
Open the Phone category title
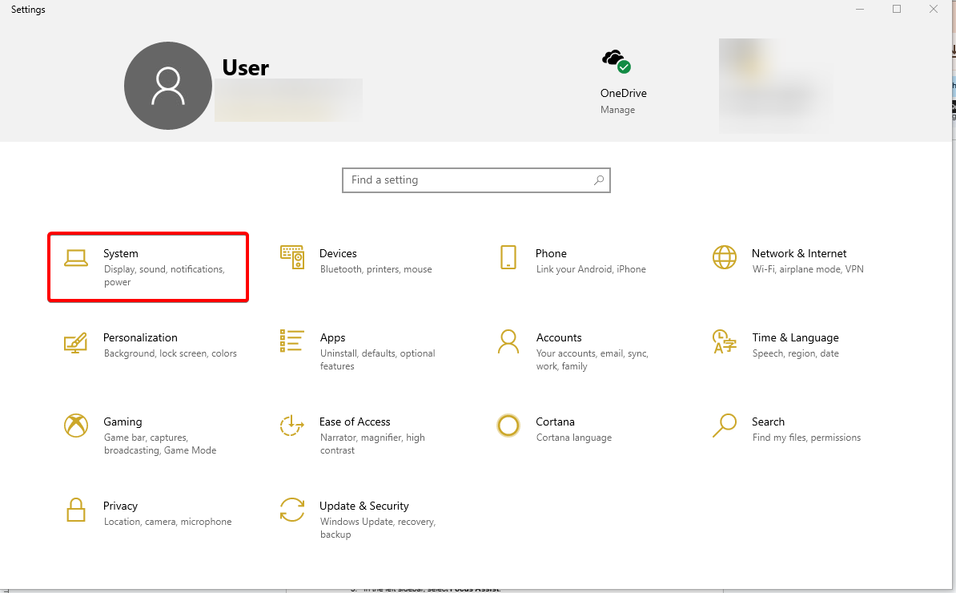click(551, 253)
